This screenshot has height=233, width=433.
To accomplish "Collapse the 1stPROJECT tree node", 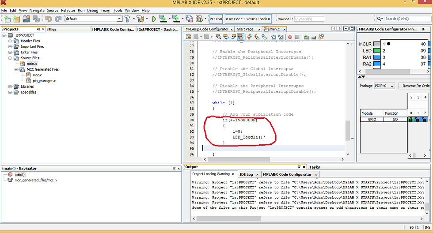I will tap(4, 35).
